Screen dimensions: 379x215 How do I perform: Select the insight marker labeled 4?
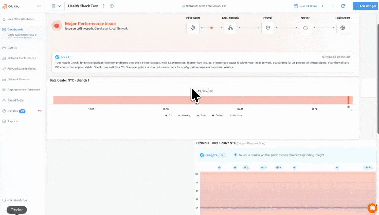point(368,168)
